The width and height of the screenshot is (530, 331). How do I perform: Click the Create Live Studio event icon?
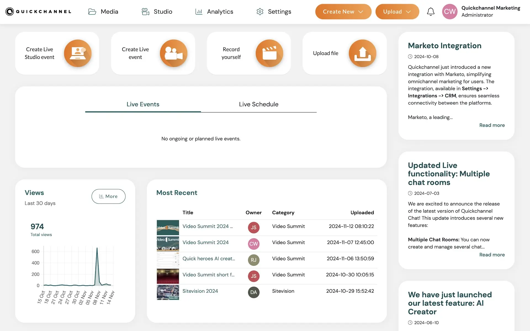click(x=78, y=53)
